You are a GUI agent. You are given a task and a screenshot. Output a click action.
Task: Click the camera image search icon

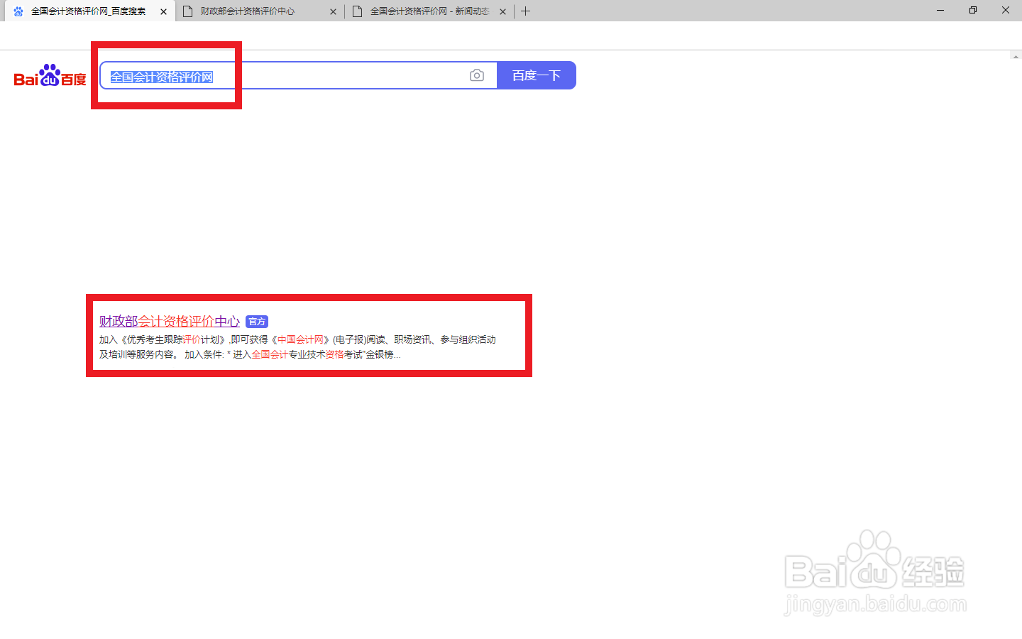[477, 75]
